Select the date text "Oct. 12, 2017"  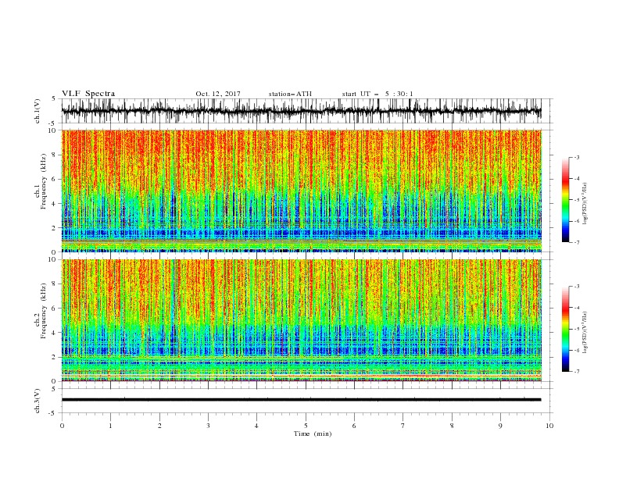coord(218,94)
